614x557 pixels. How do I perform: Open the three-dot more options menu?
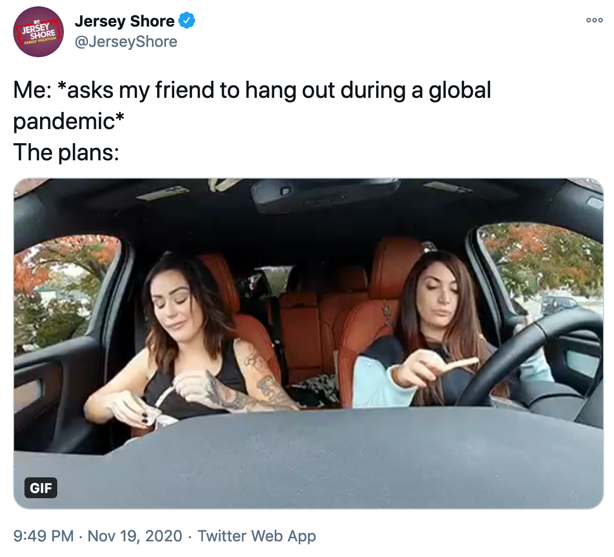click(x=594, y=20)
